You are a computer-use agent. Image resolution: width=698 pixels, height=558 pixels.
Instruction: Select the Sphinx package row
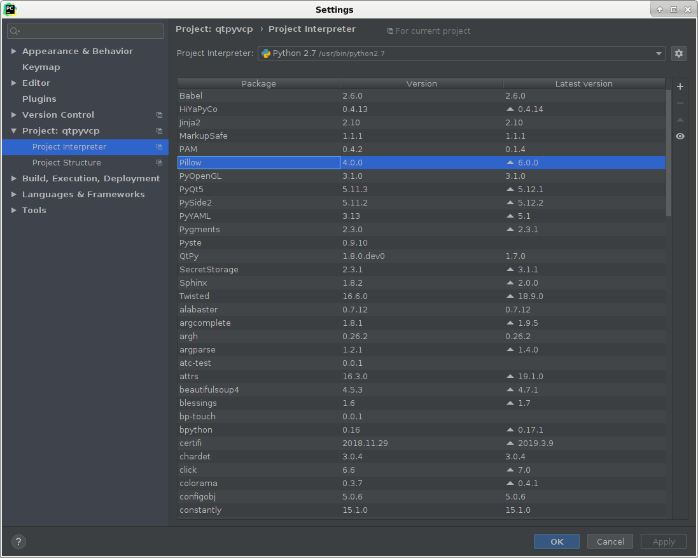[x=422, y=282]
